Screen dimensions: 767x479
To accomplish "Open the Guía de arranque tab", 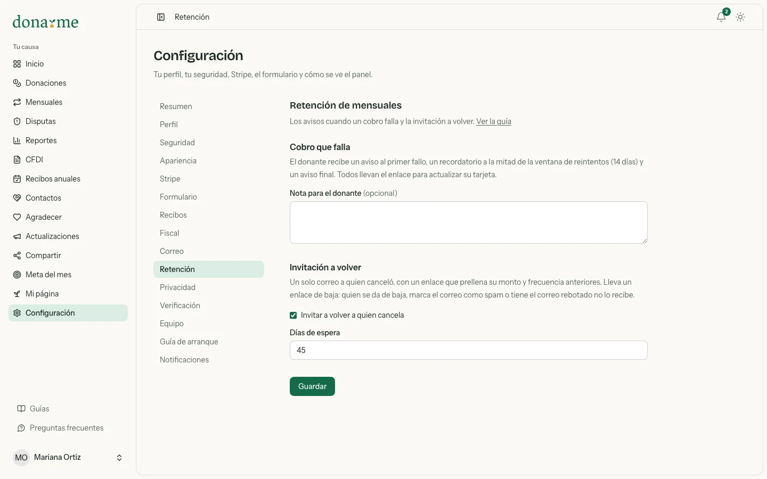I will click(x=209, y=342).
